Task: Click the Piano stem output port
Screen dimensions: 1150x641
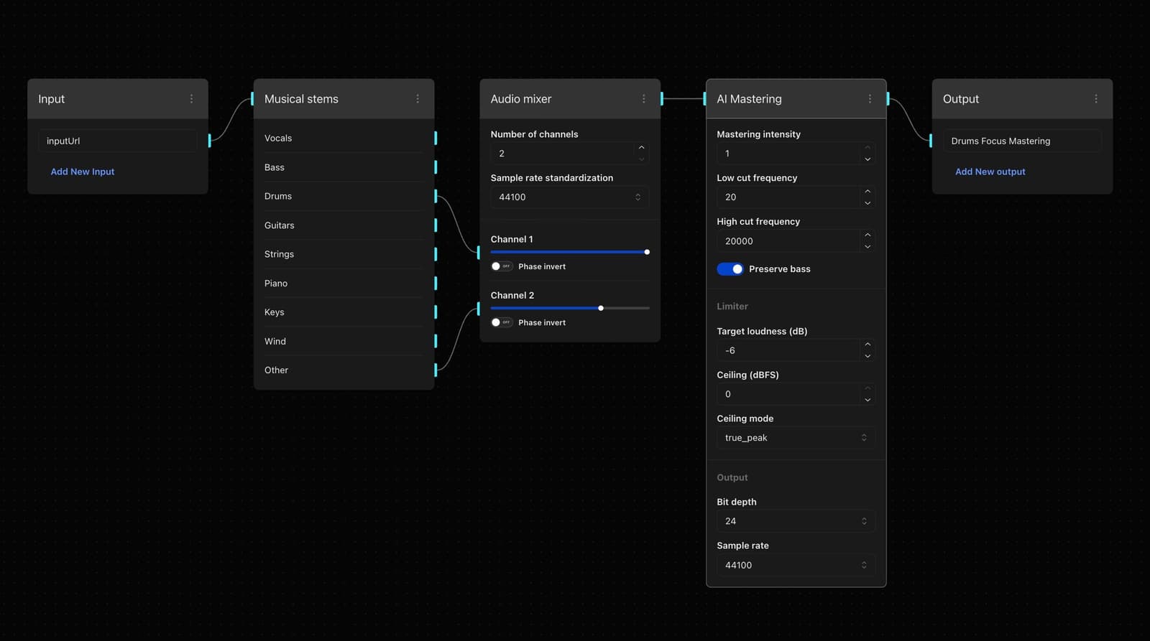Action: [436, 284]
